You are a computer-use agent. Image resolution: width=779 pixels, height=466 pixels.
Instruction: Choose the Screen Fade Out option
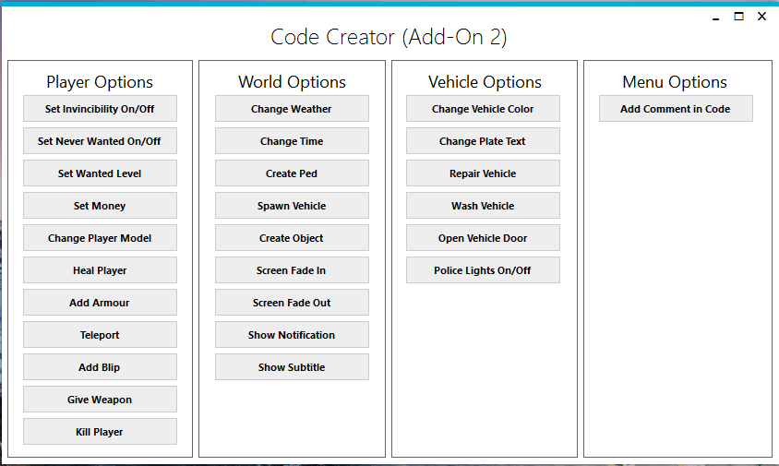292,303
